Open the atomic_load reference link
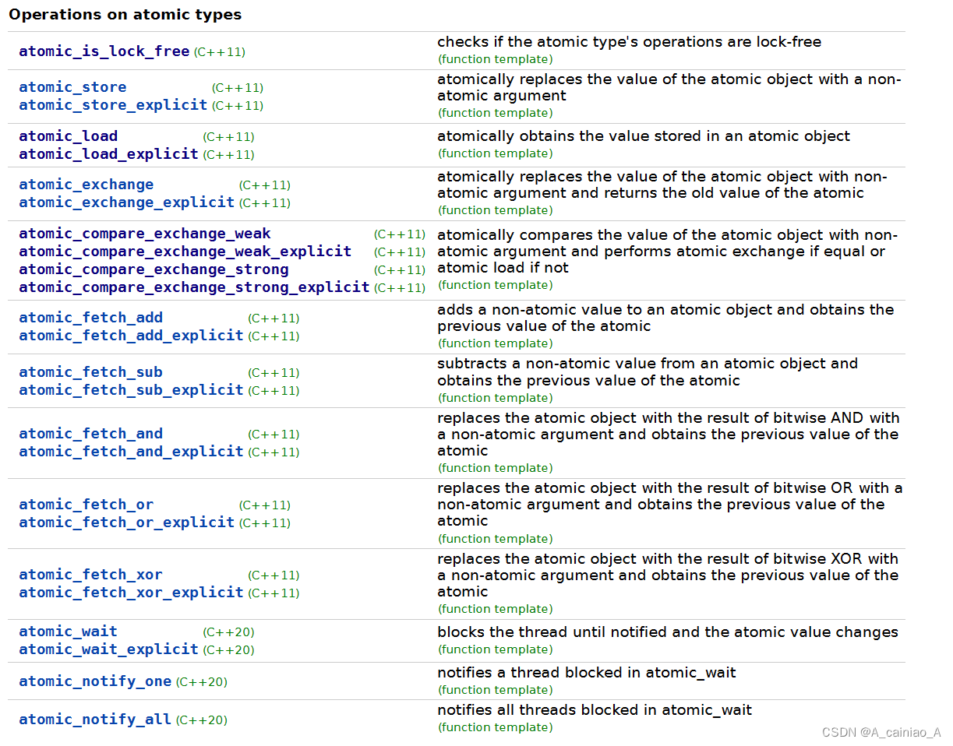 [69, 136]
